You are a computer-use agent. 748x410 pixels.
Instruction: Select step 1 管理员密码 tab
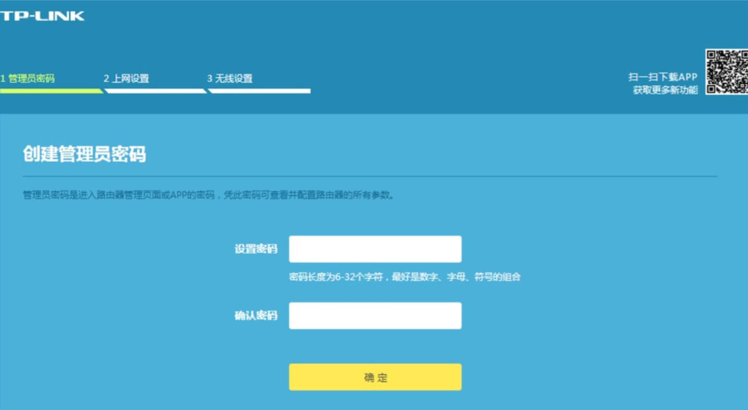[28, 79]
